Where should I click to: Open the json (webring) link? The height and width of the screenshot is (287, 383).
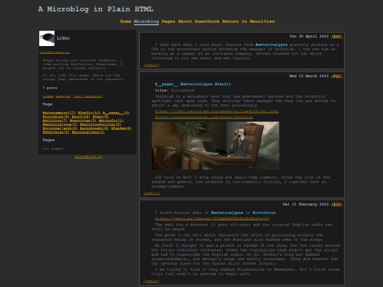tap(88, 96)
